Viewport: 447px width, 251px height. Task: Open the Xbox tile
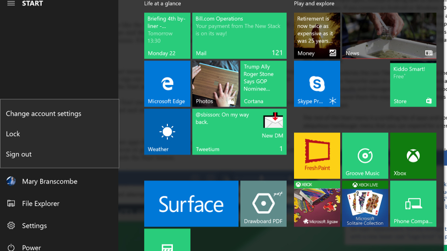[x=413, y=156]
